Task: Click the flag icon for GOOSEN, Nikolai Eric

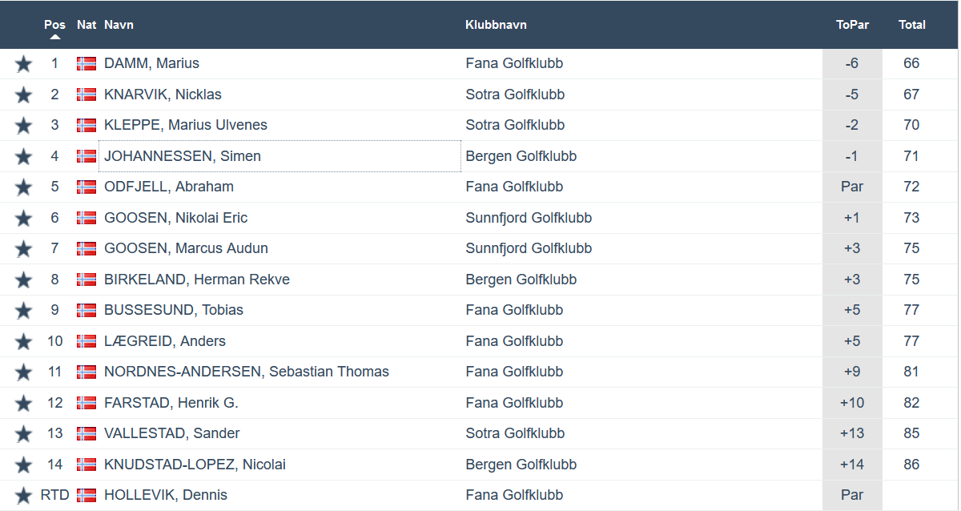Action: (x=86, y=218)
